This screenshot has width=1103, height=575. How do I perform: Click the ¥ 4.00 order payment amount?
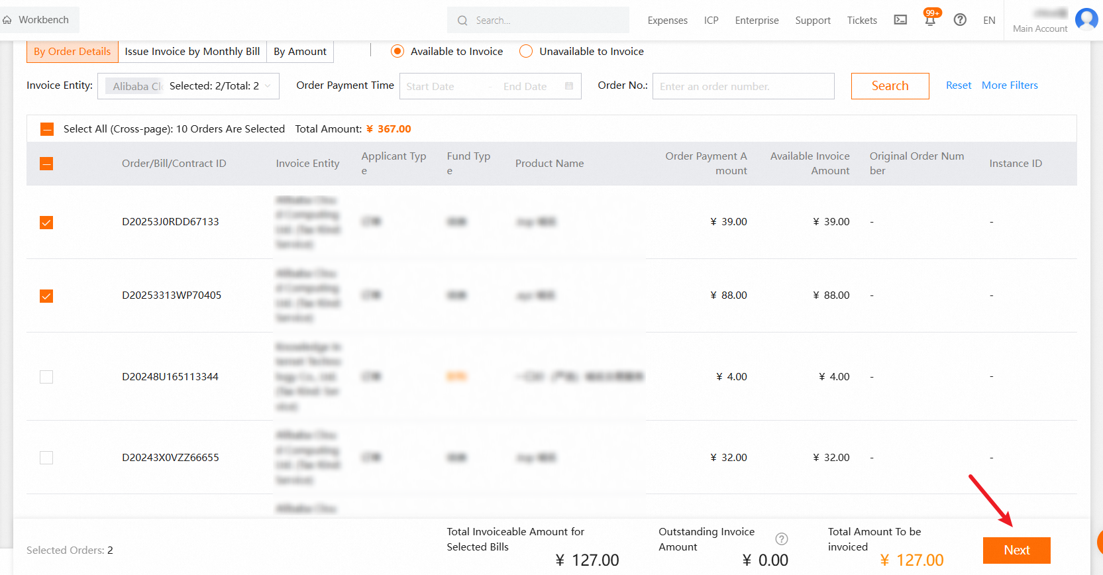pos(731,377)
